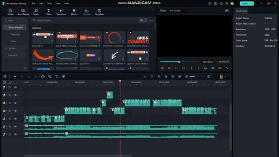Open the Effects tab
Screen dimensions: 279x157
tap(74, 12)
